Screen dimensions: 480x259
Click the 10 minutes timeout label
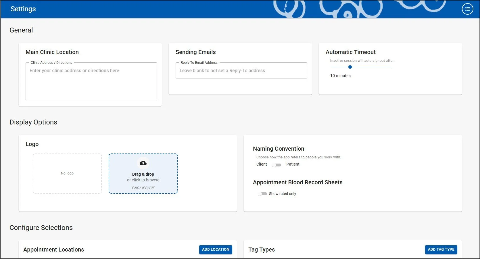coord(340,76)
